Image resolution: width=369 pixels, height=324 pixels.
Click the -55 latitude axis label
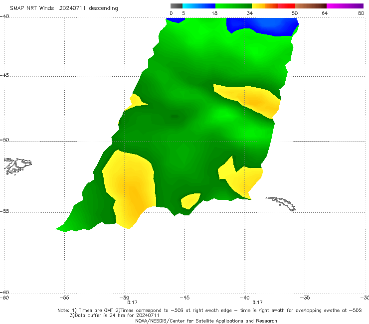pos(4,211)
